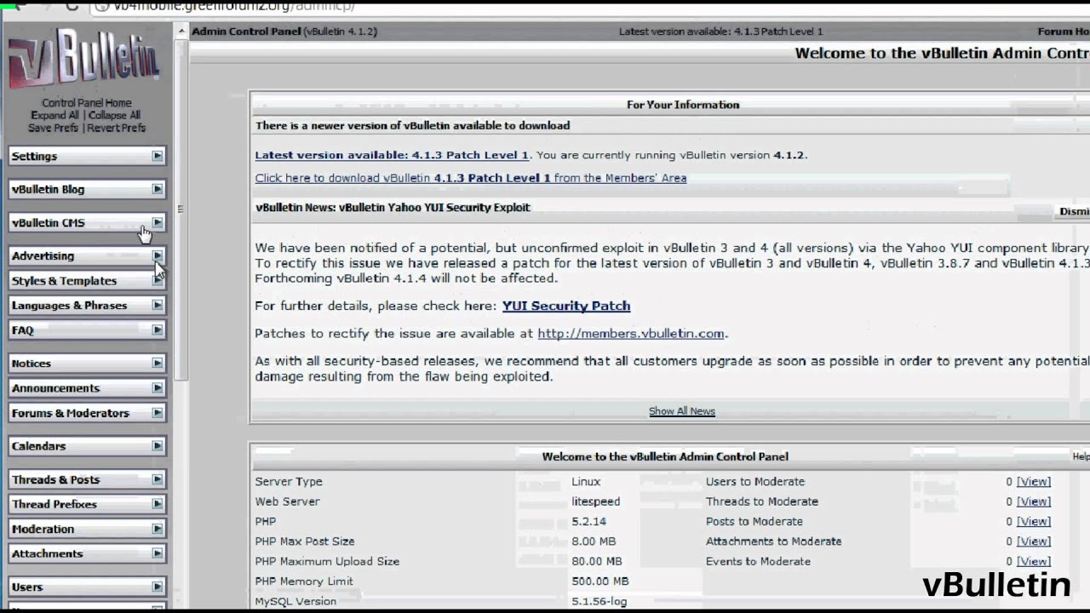1090x613 pixels.
Task: Expand the Languages & Phrases arrow
Action: click(x=158, y=305)
